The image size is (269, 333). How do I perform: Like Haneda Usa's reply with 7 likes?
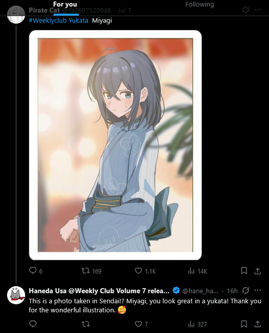click(x=141, y=324)
